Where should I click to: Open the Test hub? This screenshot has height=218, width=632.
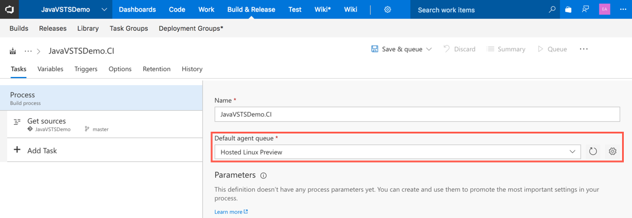295,10
